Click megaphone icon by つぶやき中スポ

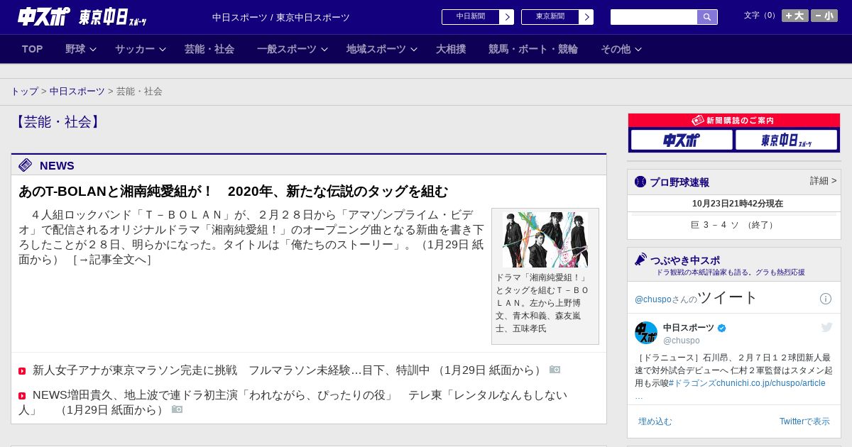tap(641, 260)
